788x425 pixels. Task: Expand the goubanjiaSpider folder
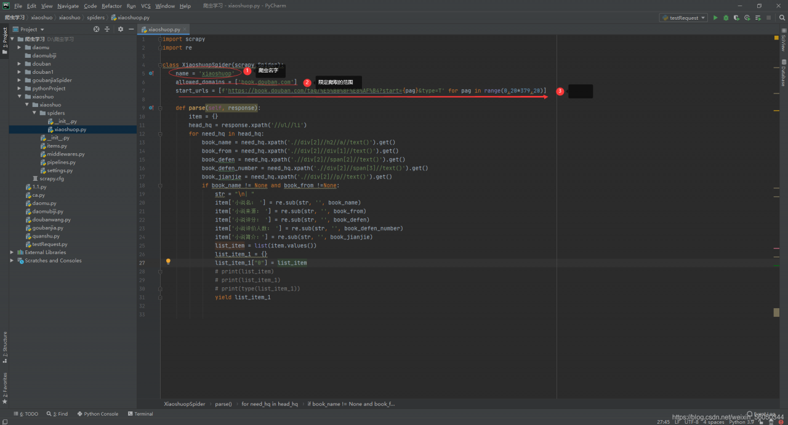coord(20,80)
